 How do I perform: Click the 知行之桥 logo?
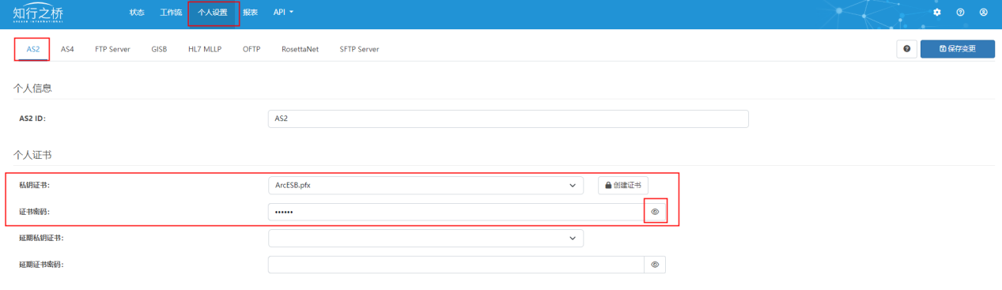(x=39, y=13)
